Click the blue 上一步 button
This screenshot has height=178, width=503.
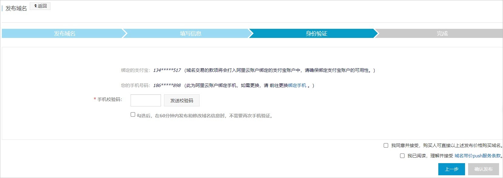451,169
